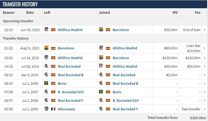This screenshot has height=121, width=208.
Task: Open details chevron for the free transfer row
Action: [204, 109]
